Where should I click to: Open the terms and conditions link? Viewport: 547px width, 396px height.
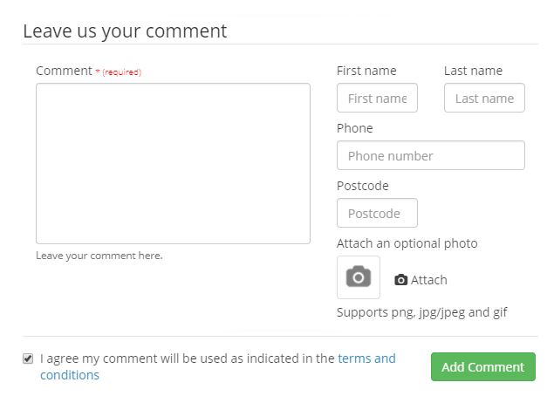click(x=218, y=366)
